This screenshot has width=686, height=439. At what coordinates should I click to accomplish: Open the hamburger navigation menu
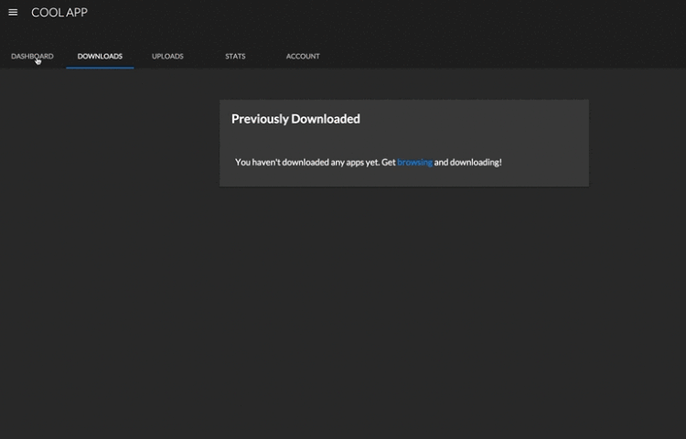(x=13, y=13)
